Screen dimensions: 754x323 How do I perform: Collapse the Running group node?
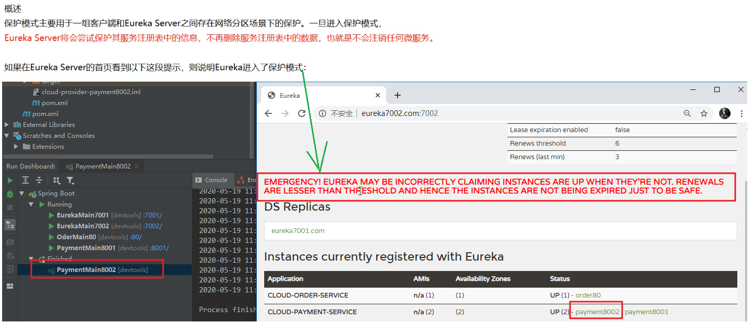coord(32,204)
